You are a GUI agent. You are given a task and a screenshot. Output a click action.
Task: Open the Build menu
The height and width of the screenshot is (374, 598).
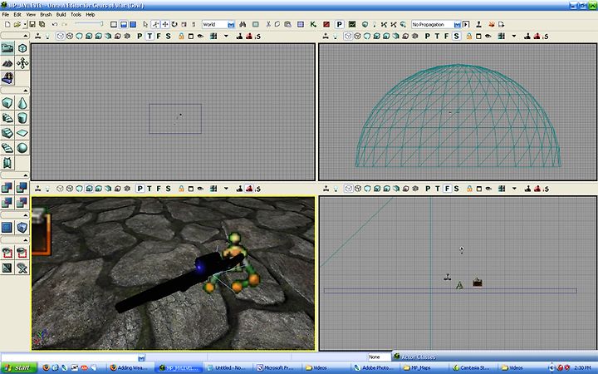(61, 14)
